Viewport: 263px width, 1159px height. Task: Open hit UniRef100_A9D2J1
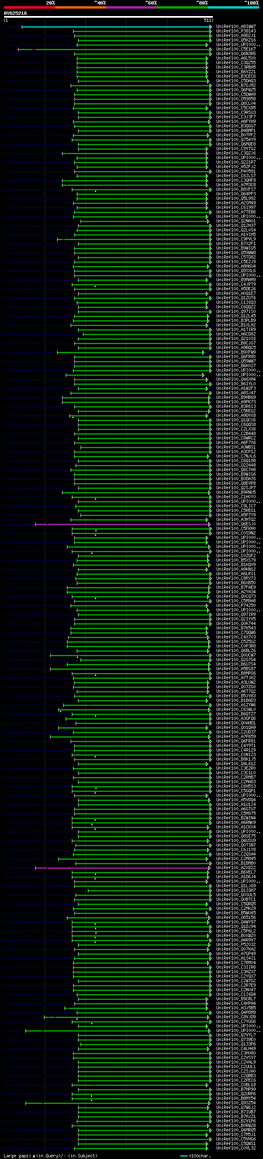point(236,35)
